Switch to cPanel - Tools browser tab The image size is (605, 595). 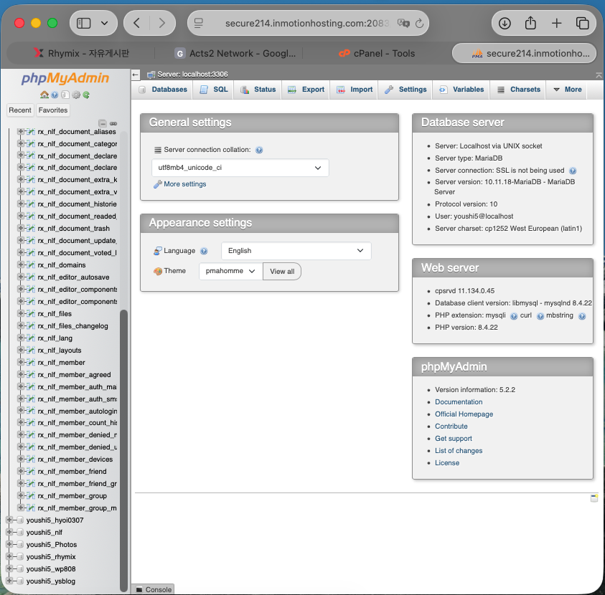coord(377,53)
